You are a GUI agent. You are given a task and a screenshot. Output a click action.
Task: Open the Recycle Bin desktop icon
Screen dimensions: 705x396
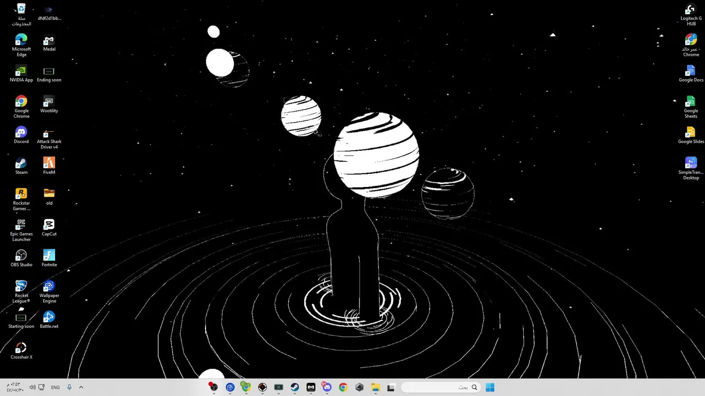tap(21, 15)
